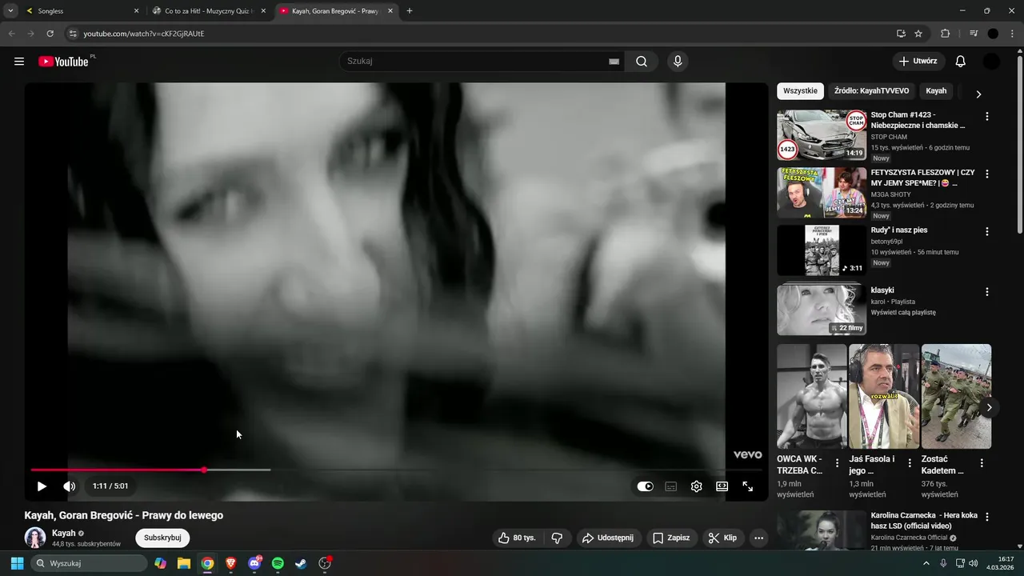The image size is (1024, 576).
Task: Open the Chrome extensions puzzle icon
Action: point(946,34)
